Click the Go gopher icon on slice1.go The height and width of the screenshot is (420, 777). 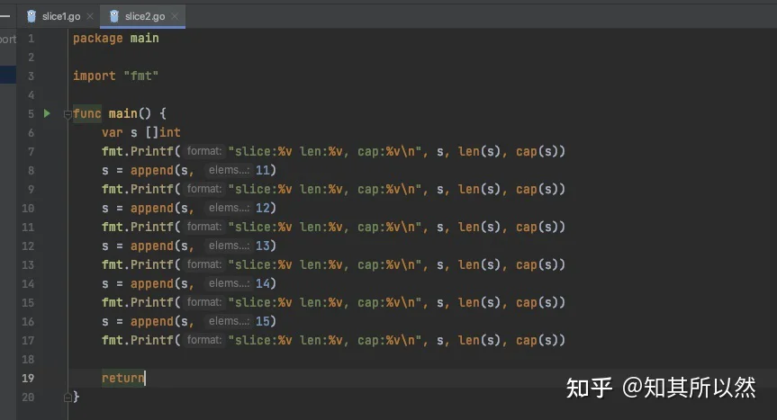[x=32, y=16]
